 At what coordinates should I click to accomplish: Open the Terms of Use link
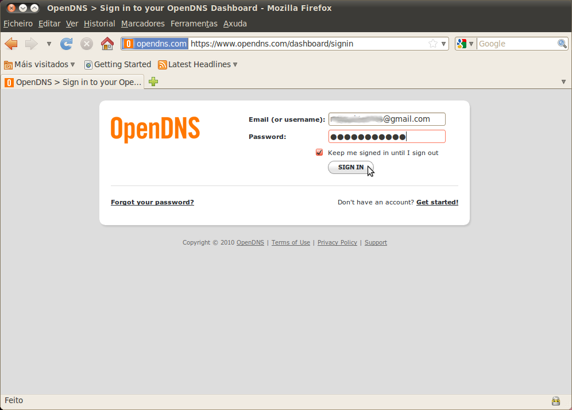click(291, 242)
